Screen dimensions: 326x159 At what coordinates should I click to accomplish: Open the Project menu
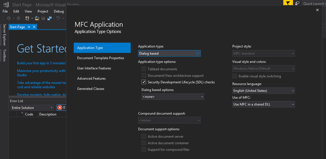(x=43, y=11)
